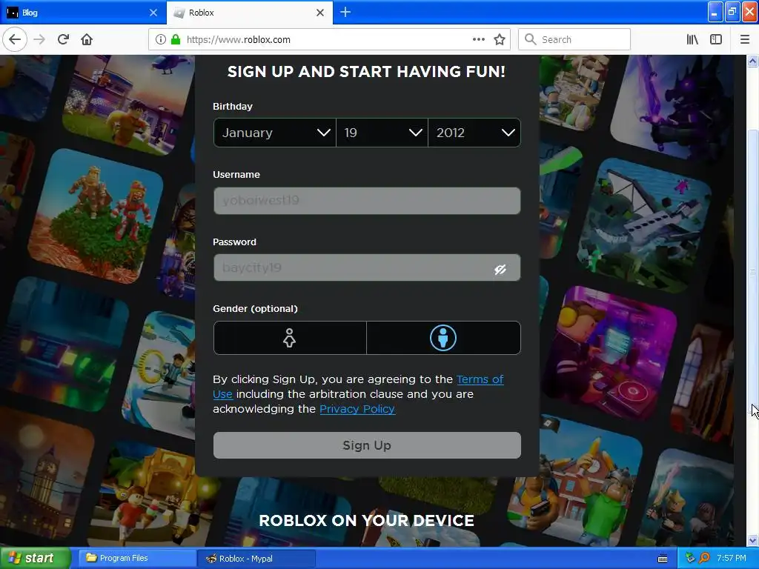Viewport: 759px width, 569px height.
Task: Toggle the sidebar view icon
Action: point(715,40)
